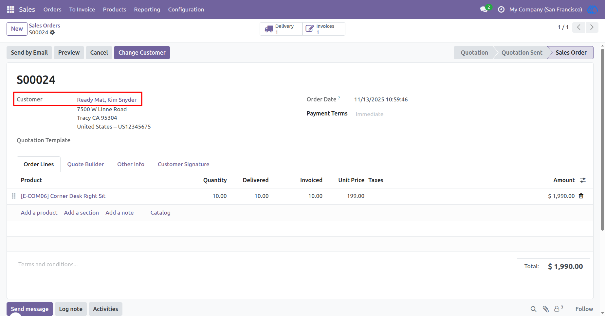Click Add a product link
Image resolution: width=605 pixels, height=316 pixels.
[x=39, y=213]
